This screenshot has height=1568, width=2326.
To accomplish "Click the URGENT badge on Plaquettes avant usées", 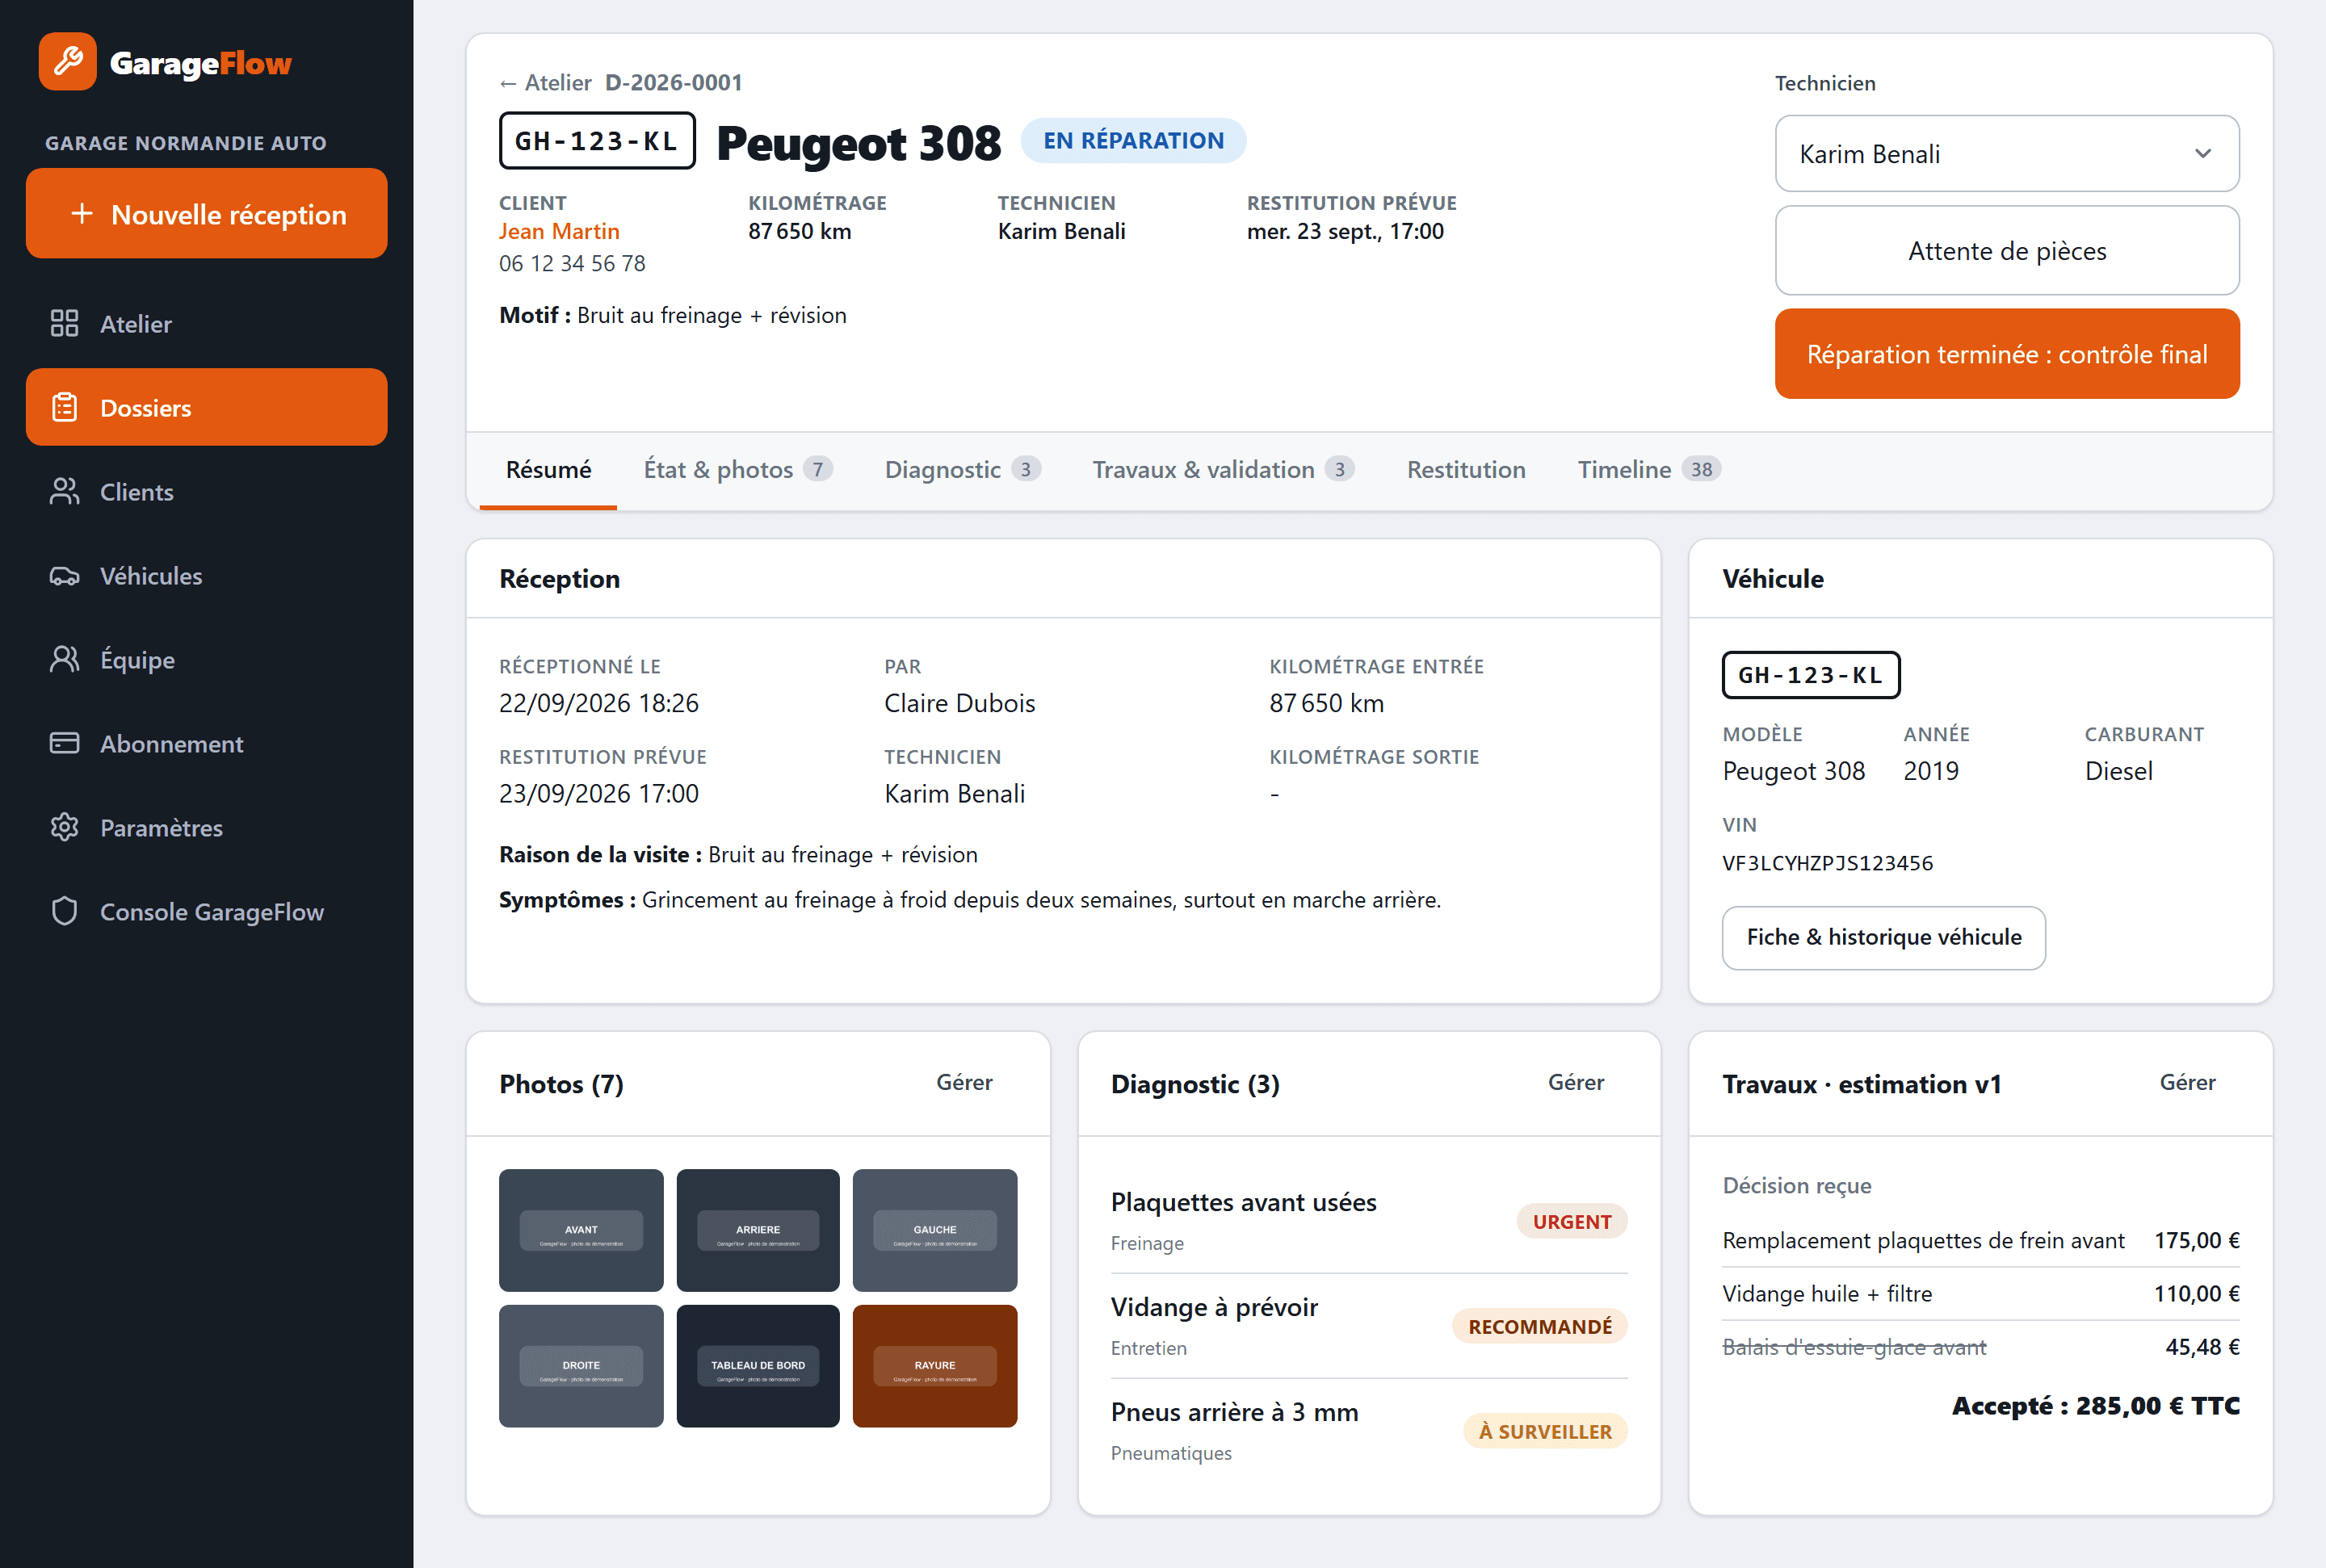I will click(x=1571, y=1221).
